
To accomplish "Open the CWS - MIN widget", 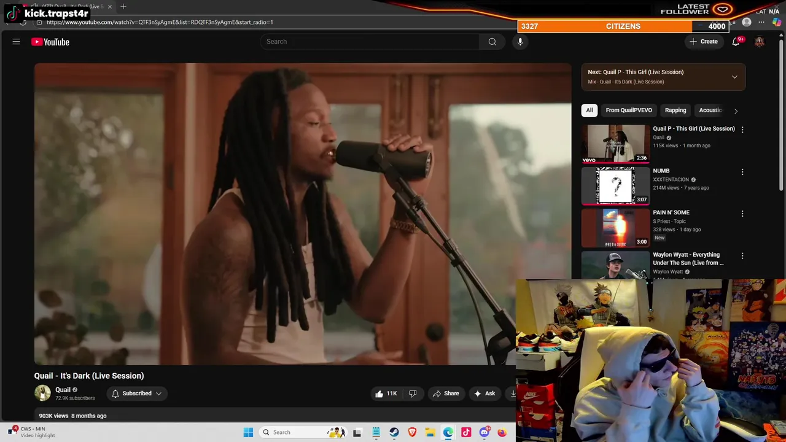I will coord(31,432).
